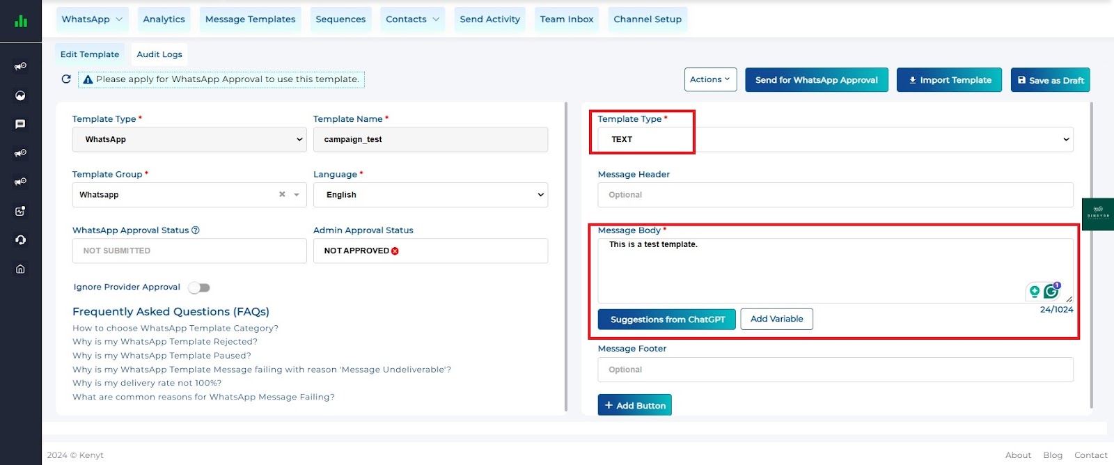1114x465 pixels.
Task: Click the left panel vertical scrollbar
Action: [x=566, y=256]
